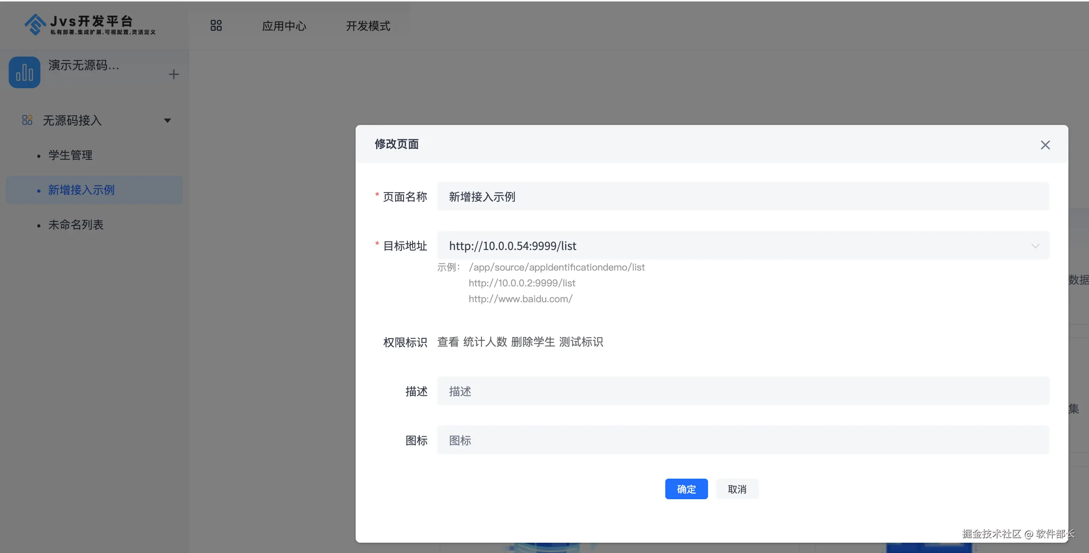The width and height of the screenshot is (1089, 553).
Task: Click the blue bar chart app icon
Action: click(x=25, y=72)
